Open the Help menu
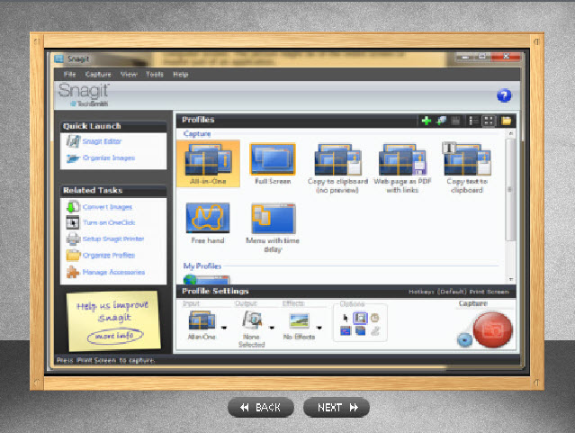575x433 pixels. tap(181, 74)
